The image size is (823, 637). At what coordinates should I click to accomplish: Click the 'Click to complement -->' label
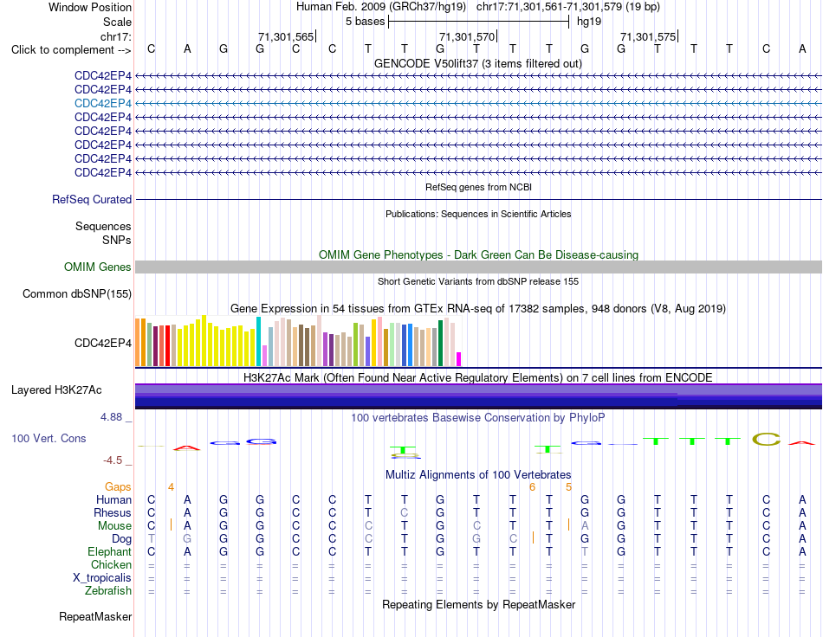point(71,50)
